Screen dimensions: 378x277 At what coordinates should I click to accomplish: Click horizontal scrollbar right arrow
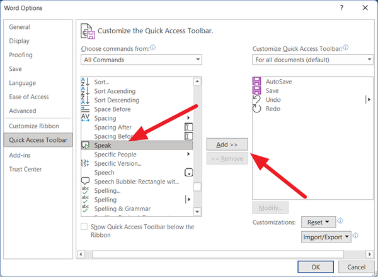[369, 254]
